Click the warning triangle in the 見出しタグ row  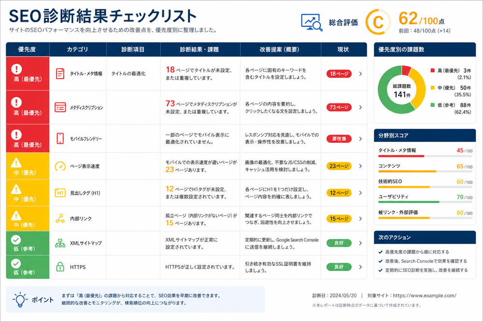coord(16,189)
